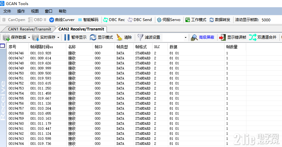Open 工作模式 work mode settings

click(196, 20)
